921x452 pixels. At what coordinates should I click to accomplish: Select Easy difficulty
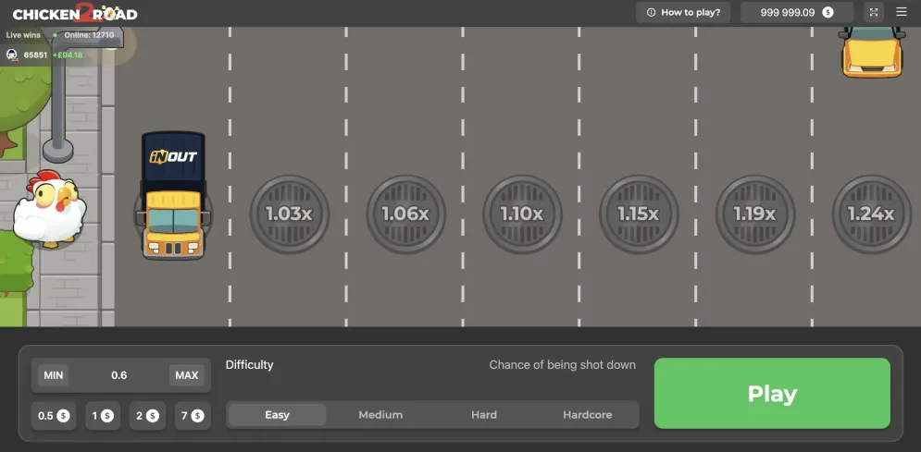click(278, 414)
